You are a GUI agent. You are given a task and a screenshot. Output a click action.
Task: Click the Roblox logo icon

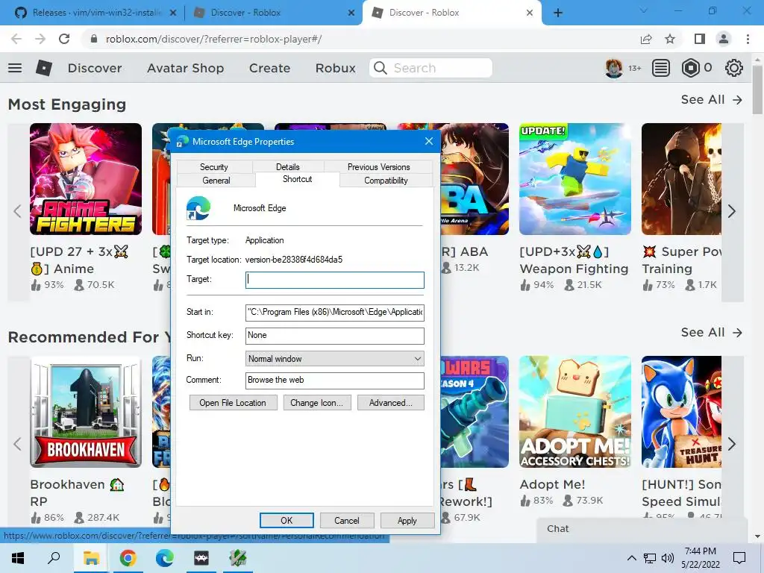[x=44, y=68]
